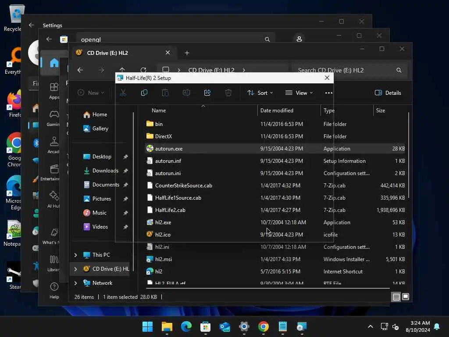The height and width of the screenshot is (337, 449).
Task: Unpin Videos pin icon
Action: [125, 227]
